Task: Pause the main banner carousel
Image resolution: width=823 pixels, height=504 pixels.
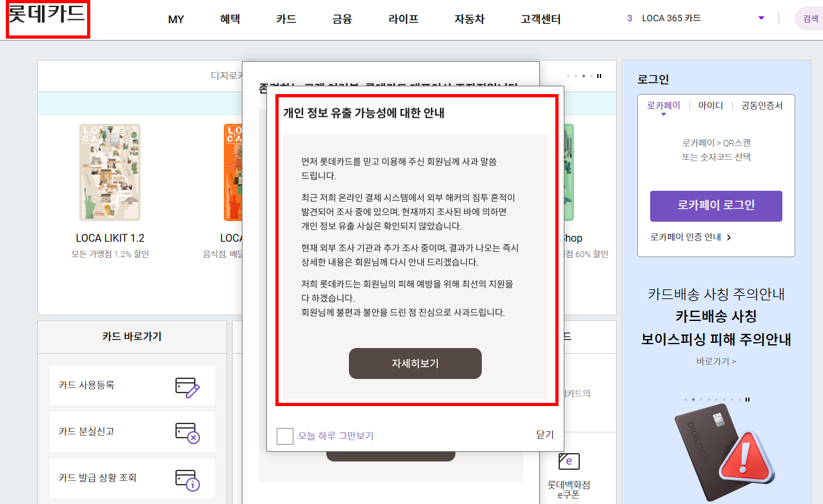Action: tap(600, 76)
